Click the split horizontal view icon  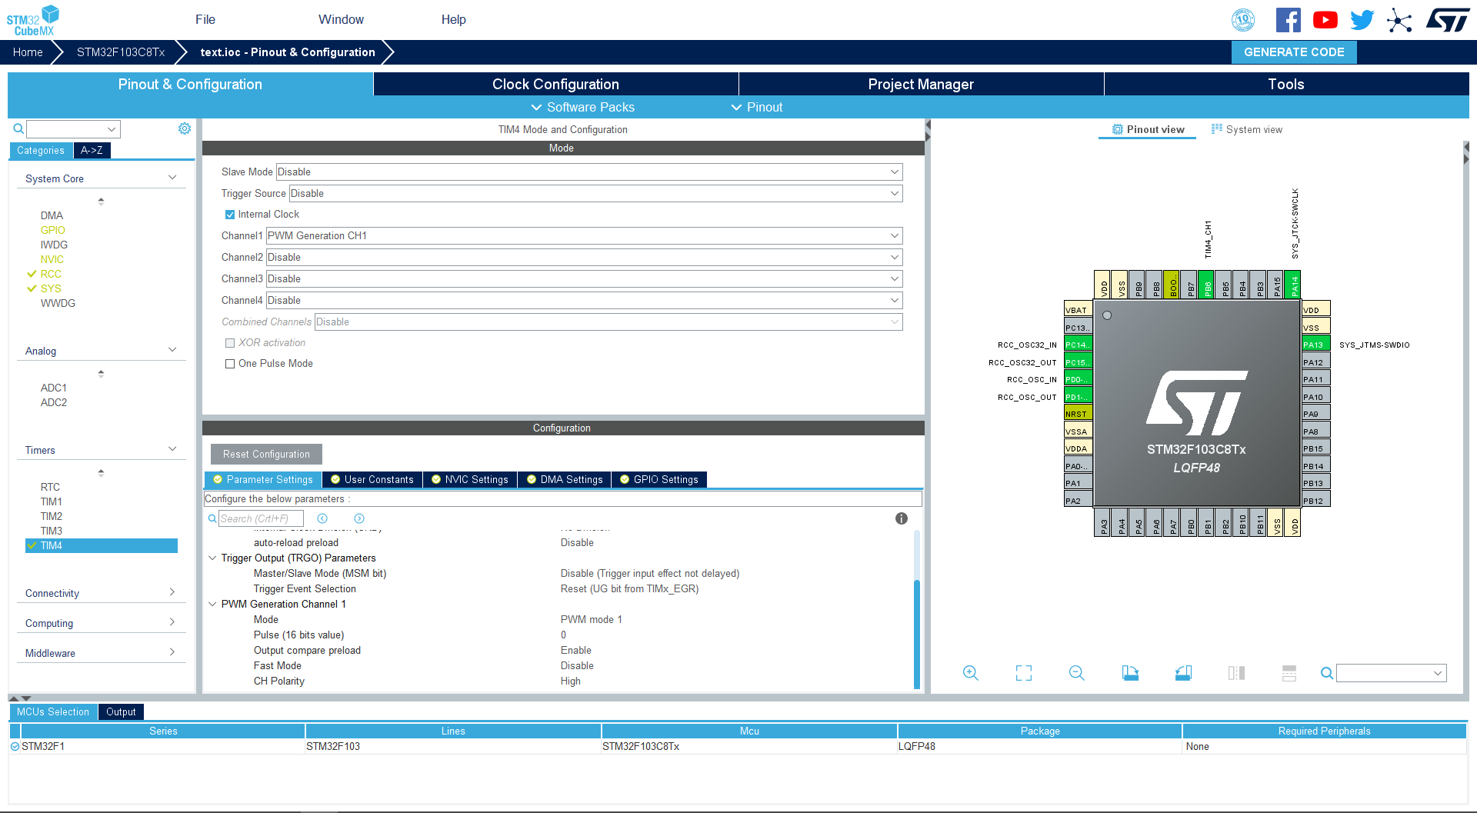[1289, 673]
